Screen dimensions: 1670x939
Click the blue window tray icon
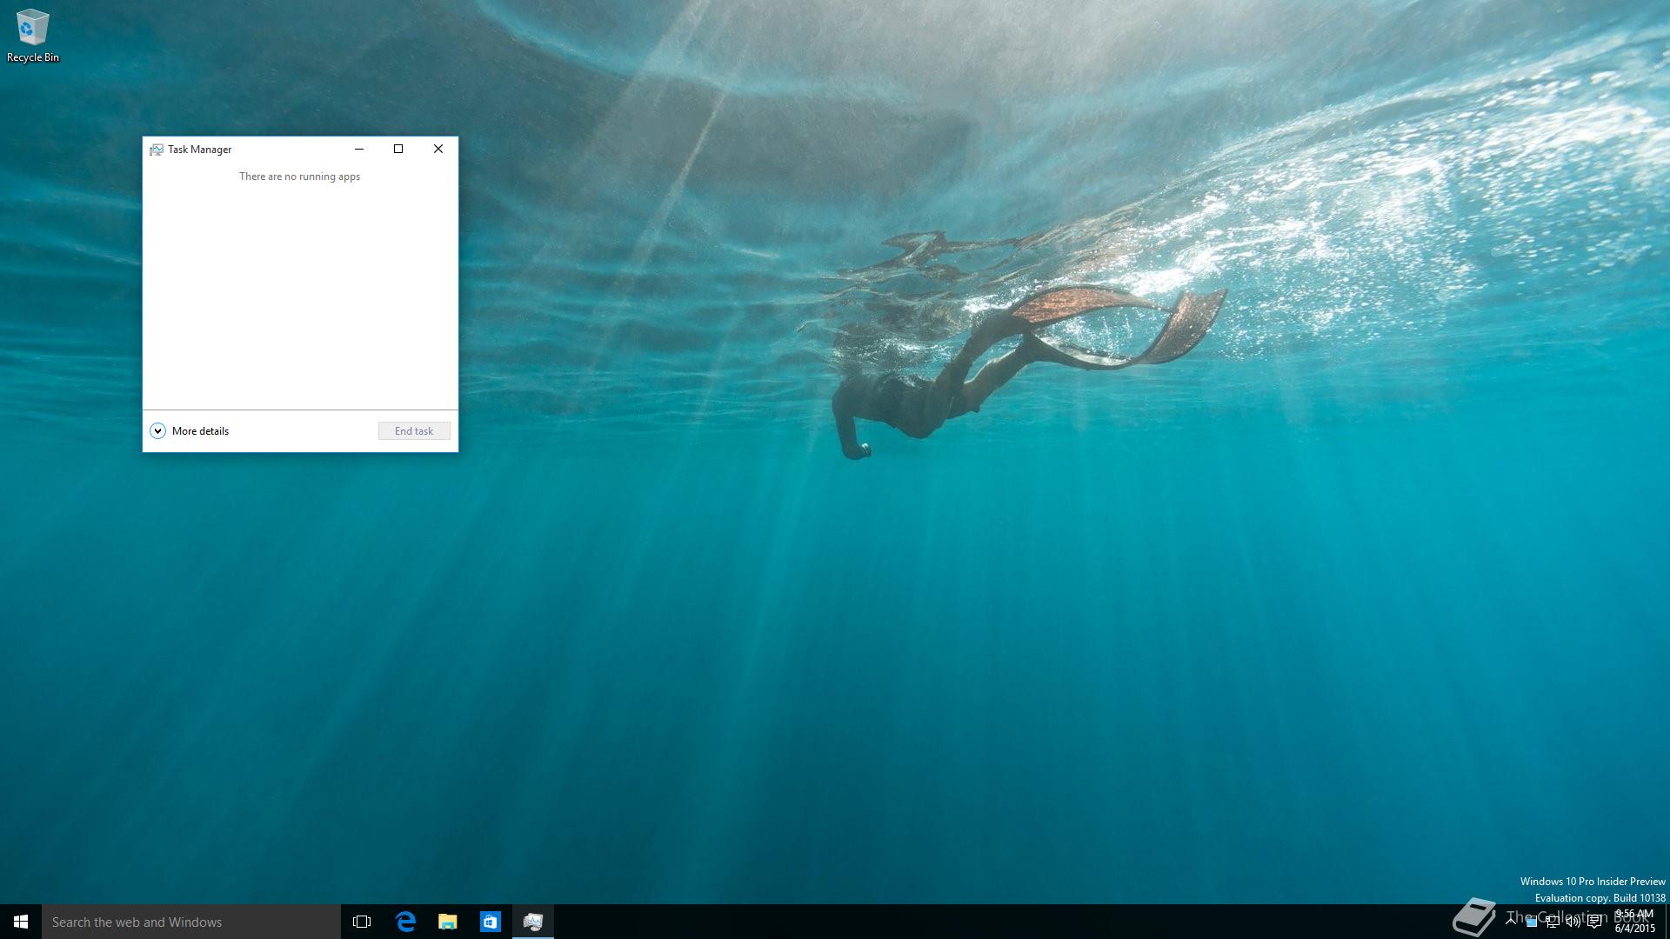pos(1532,922)
